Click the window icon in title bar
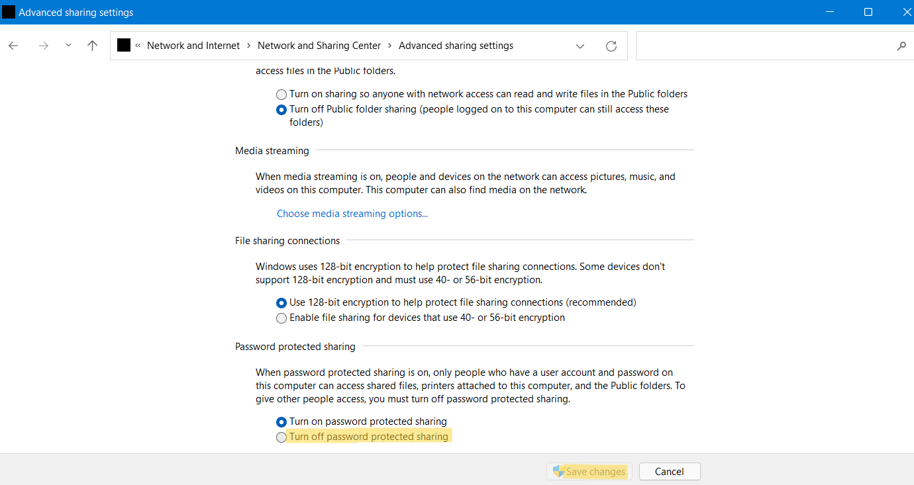This screenshot has height=485, width=914. click(x=9, y=12)
